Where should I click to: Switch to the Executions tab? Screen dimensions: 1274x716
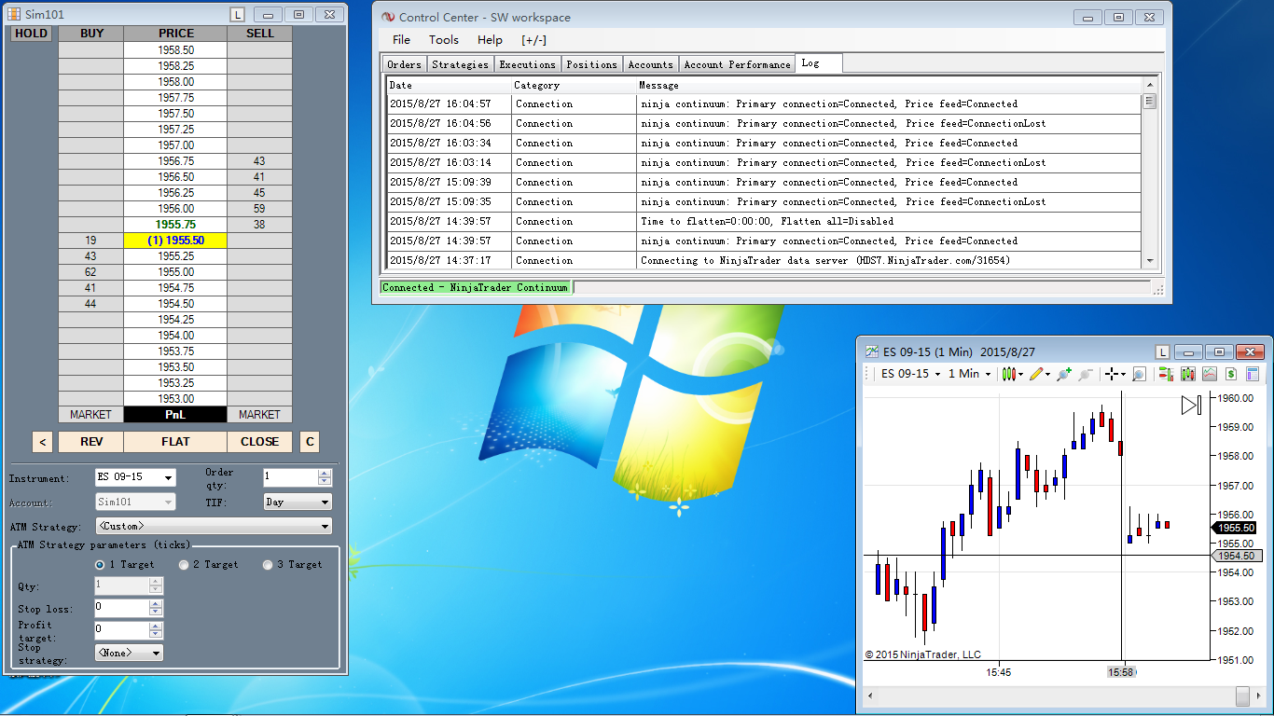(528, 64)
